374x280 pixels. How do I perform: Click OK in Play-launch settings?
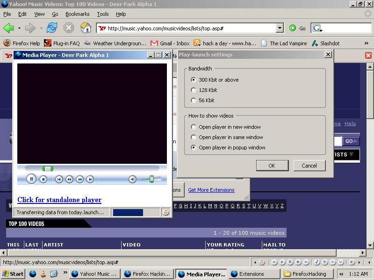pyautogui.click(x=272, y=166)
